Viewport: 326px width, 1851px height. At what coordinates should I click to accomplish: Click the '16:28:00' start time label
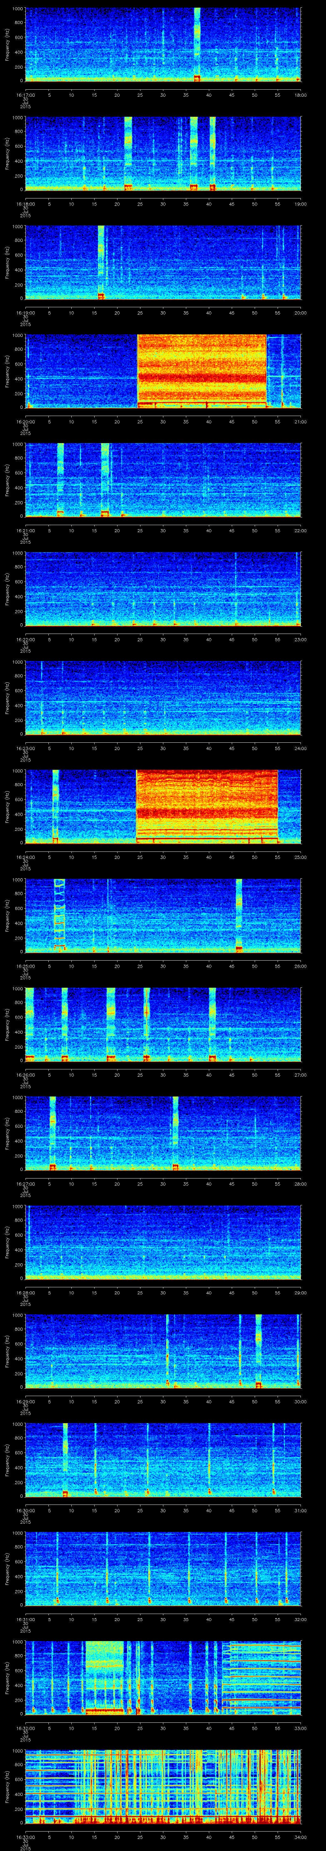[x=25, y=1292]
